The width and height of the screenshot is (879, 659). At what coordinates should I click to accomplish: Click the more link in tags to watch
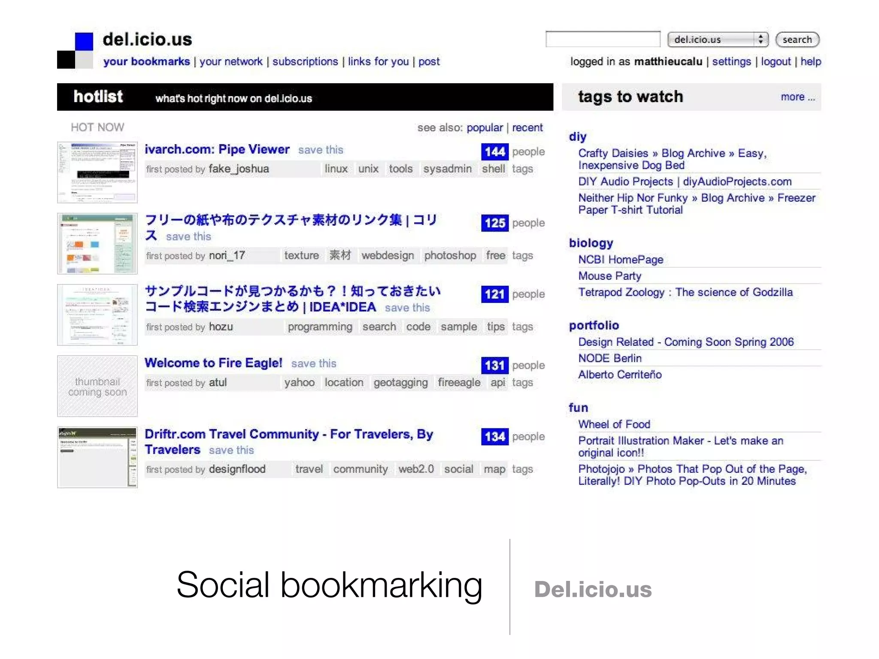(798, 97)
